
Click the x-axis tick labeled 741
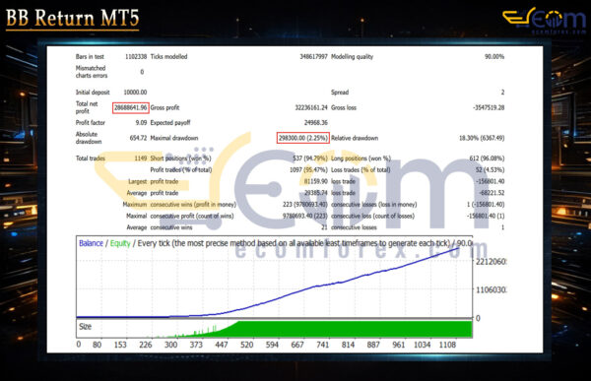coord(323,345)
